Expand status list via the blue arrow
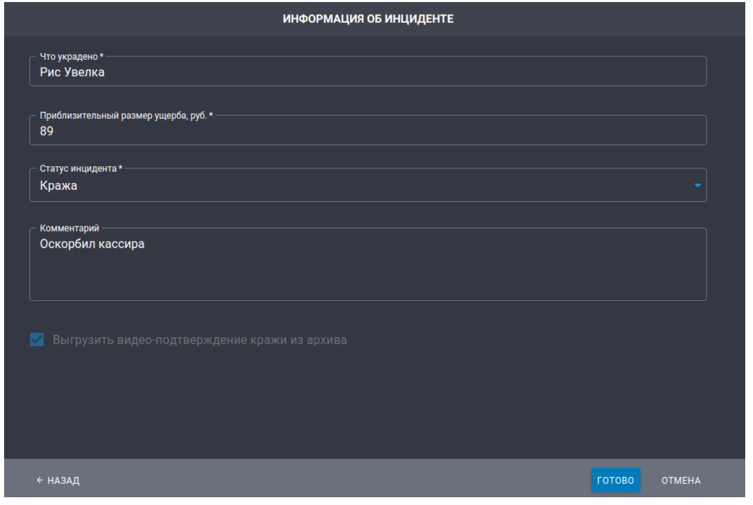Screen dimensions: 753x505 697,185
